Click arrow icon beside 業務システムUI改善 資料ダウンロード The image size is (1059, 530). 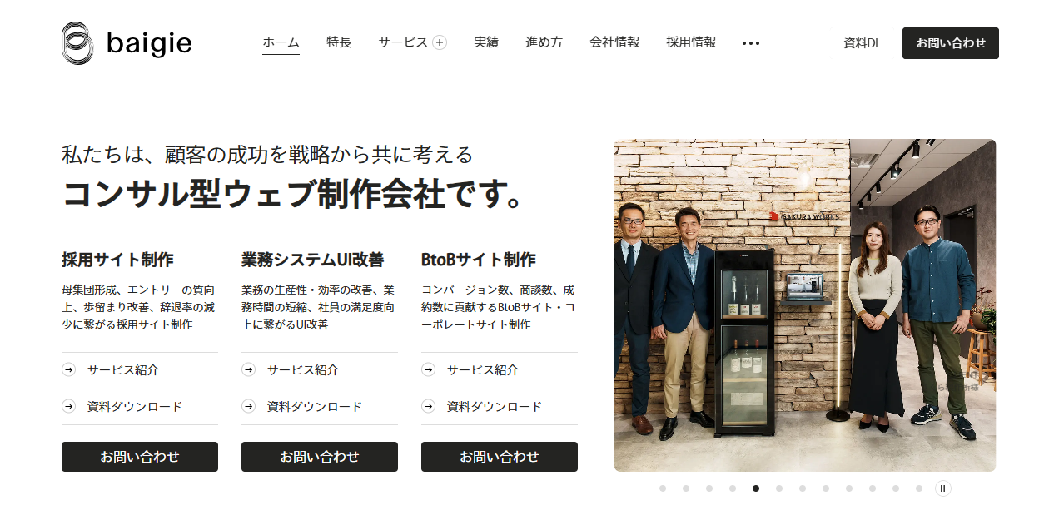pos(248,407)
